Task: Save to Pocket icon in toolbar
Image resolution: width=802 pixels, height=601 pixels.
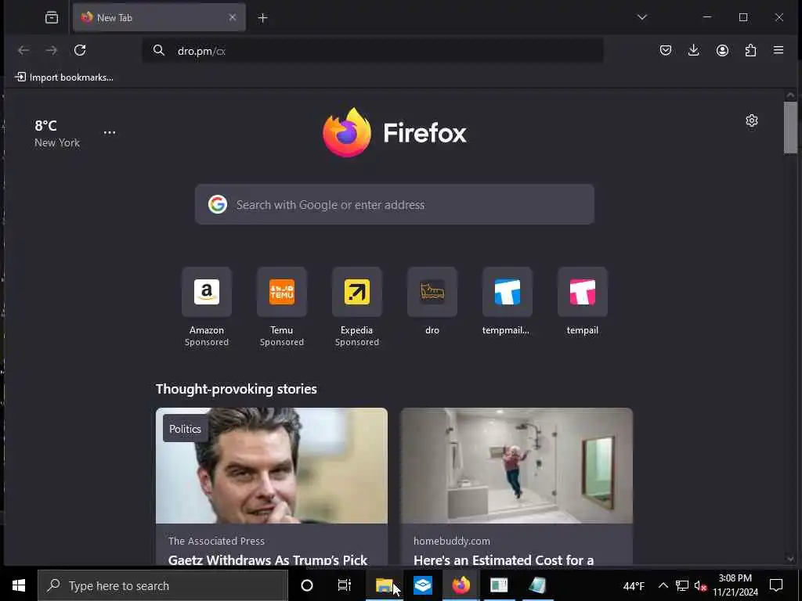Action: pyautogui.click(x=666, y=50)
